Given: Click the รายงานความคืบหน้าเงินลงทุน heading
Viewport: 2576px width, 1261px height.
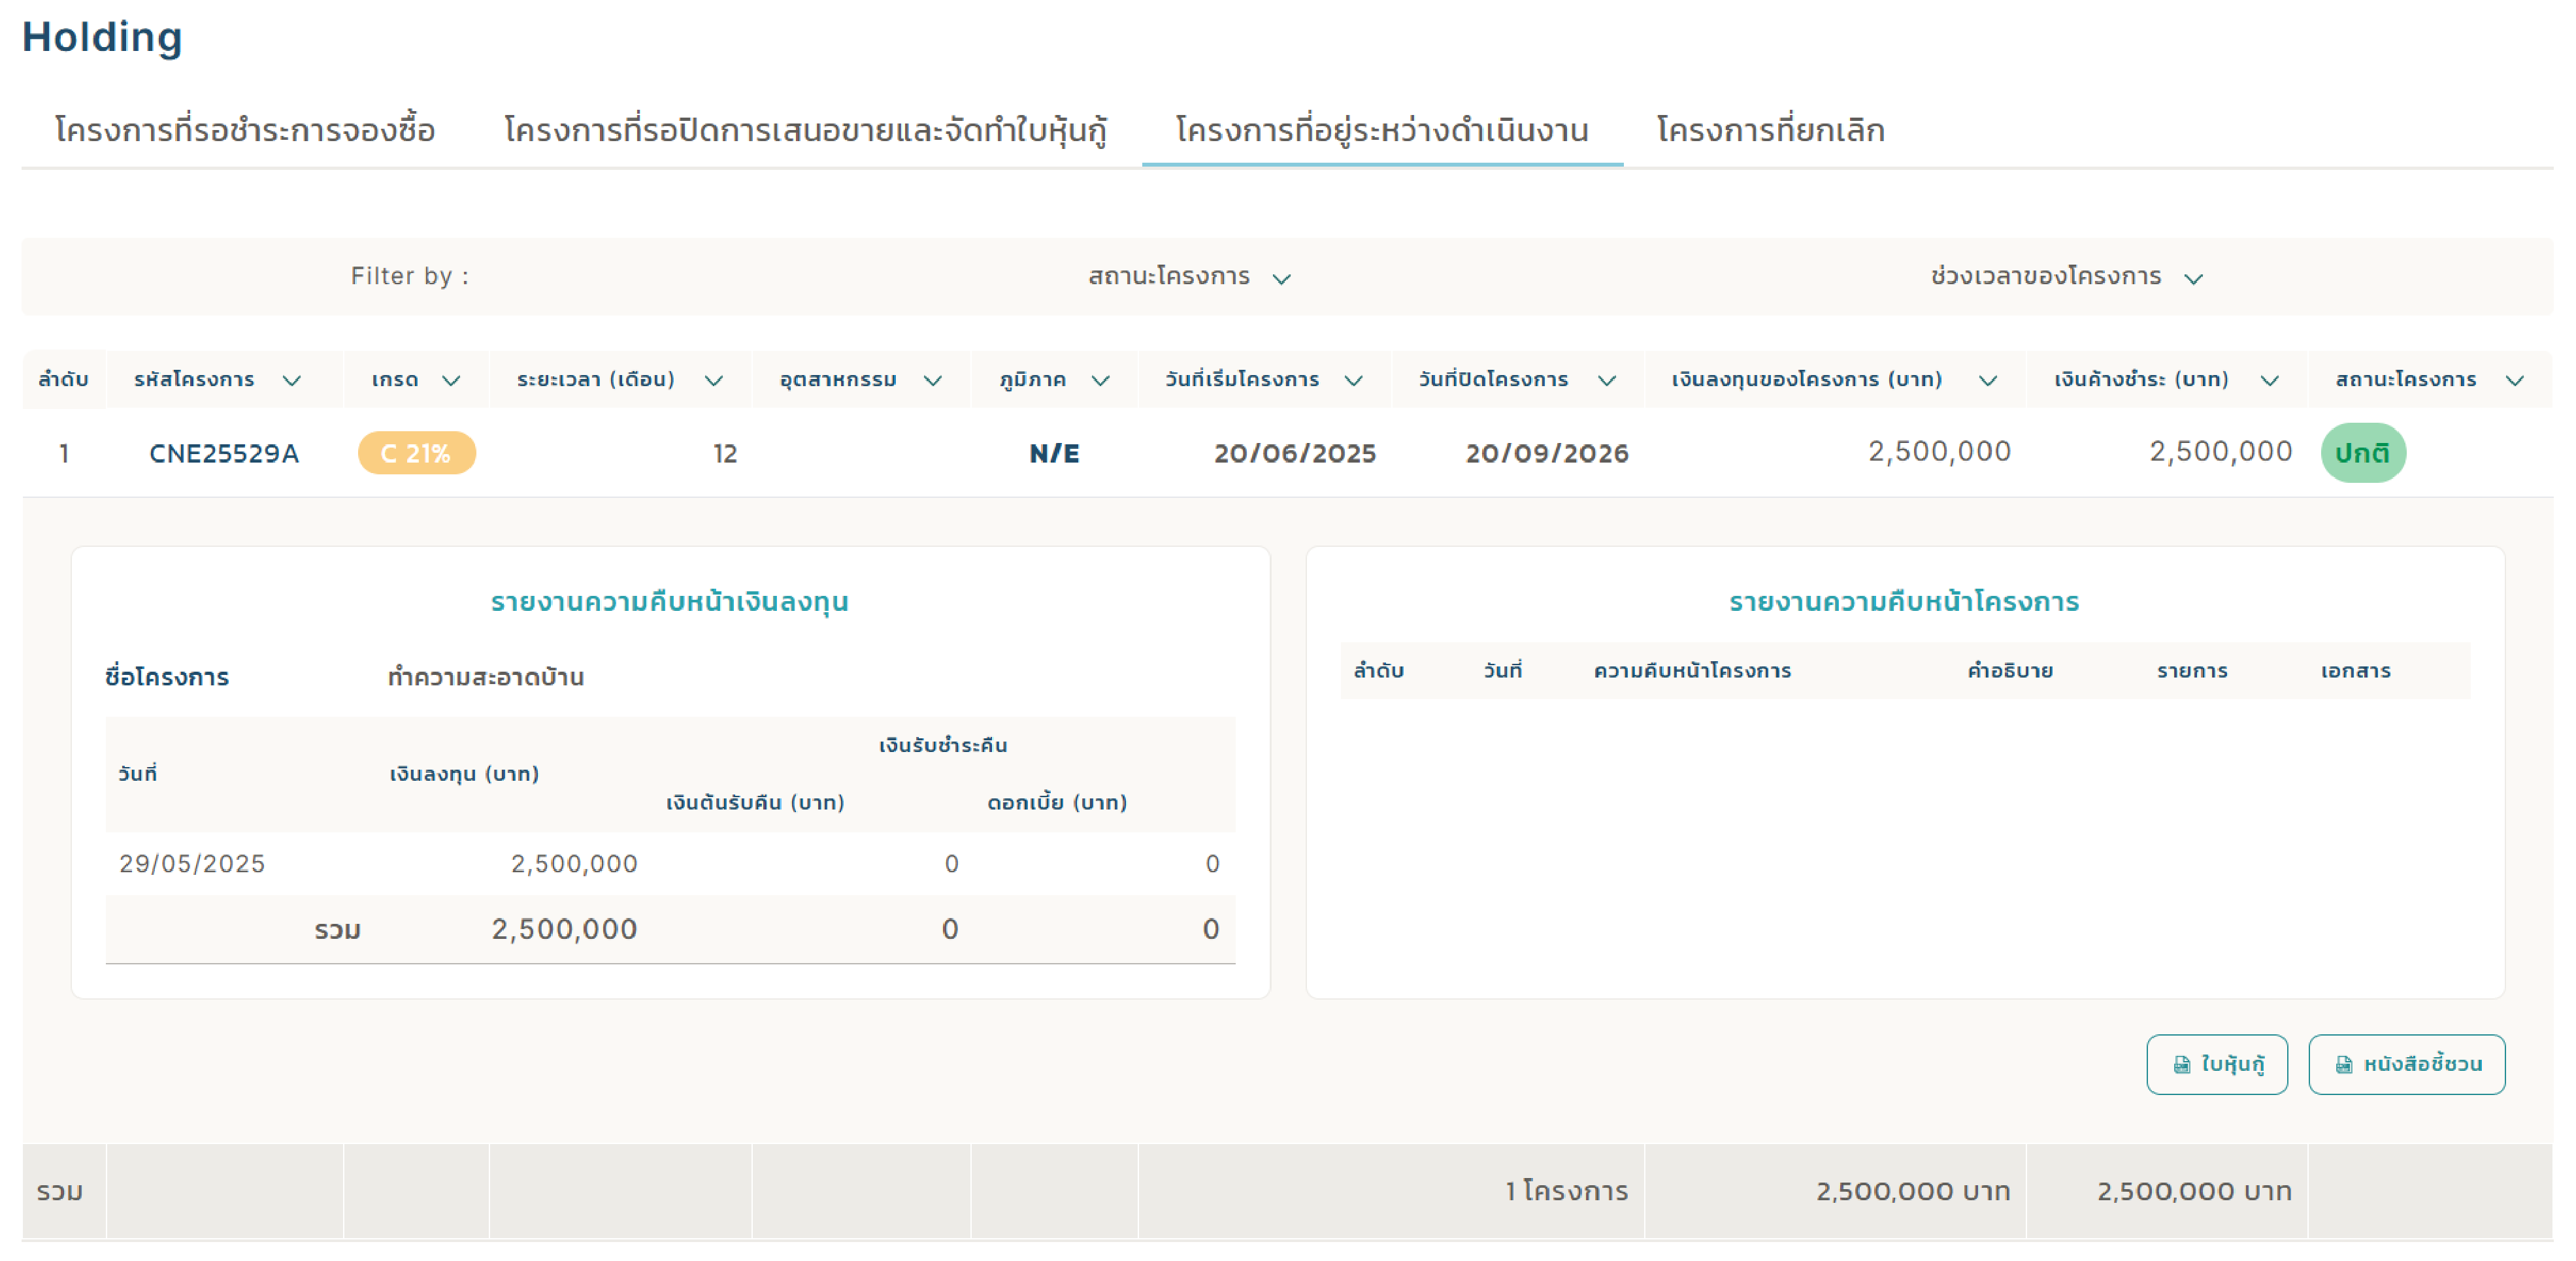Looking at the screenshot, I should (670, 602).
